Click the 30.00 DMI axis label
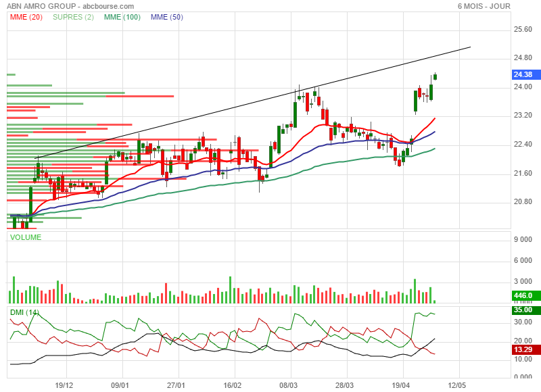The height and width of the screenshot is (392, 541). pyautogui.click(x=523, y=322)
